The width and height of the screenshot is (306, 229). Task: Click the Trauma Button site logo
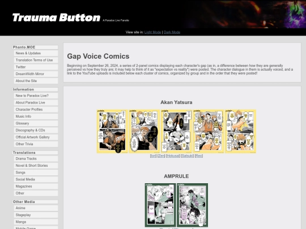pos(56,18)
